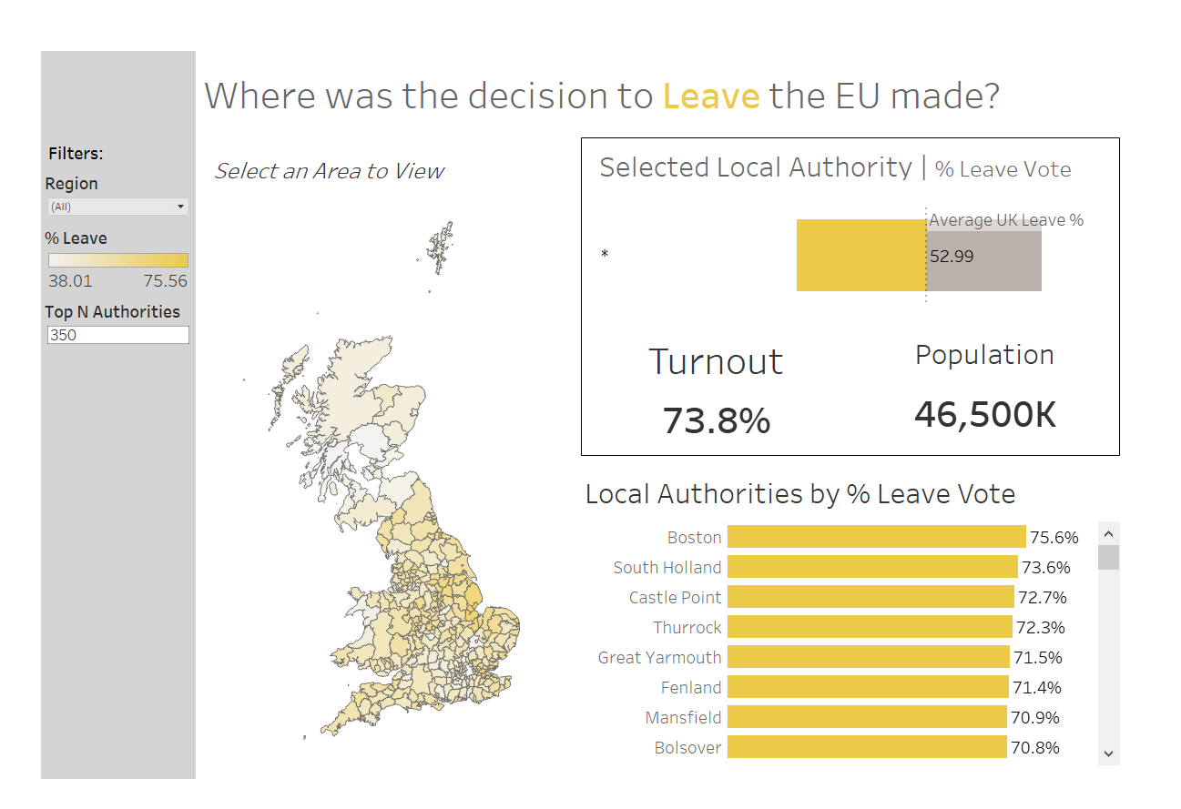Click the % Leave color gradient legend
The height and width of the screenshot is (809, 1181).
point(117,260)
